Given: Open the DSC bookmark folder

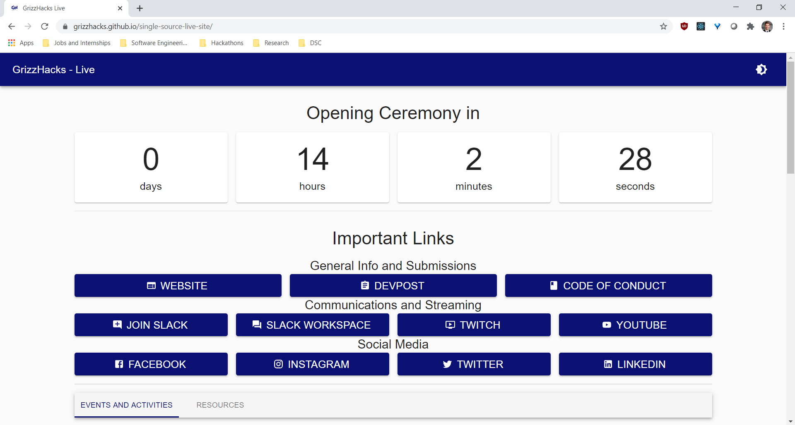Looking at the screenshot, I should [310, 43].
